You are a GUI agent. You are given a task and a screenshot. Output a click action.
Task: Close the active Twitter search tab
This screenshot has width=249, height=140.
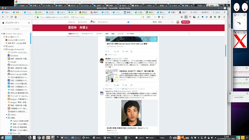pos(76,12)
